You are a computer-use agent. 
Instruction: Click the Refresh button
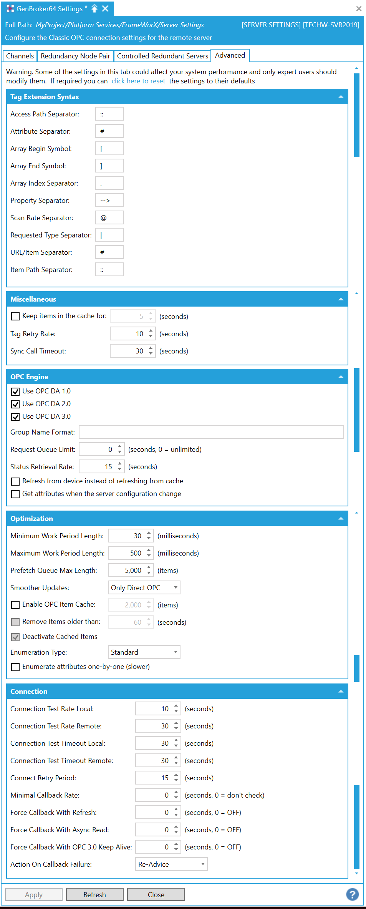pos(95,894)
